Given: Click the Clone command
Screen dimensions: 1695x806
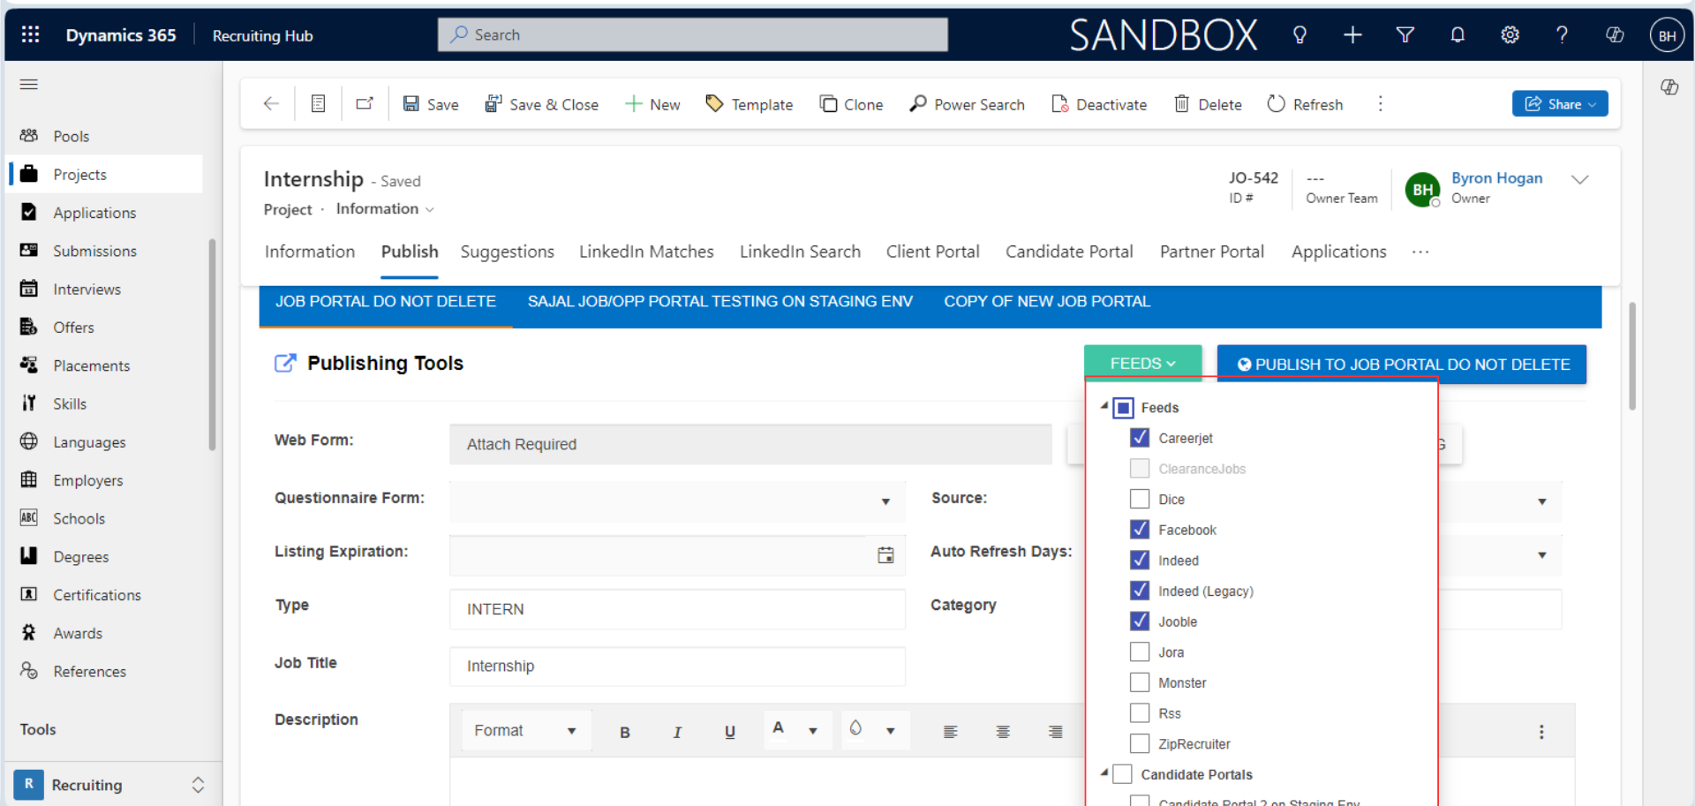Looking at the screenshot, I should pos(851,104).
